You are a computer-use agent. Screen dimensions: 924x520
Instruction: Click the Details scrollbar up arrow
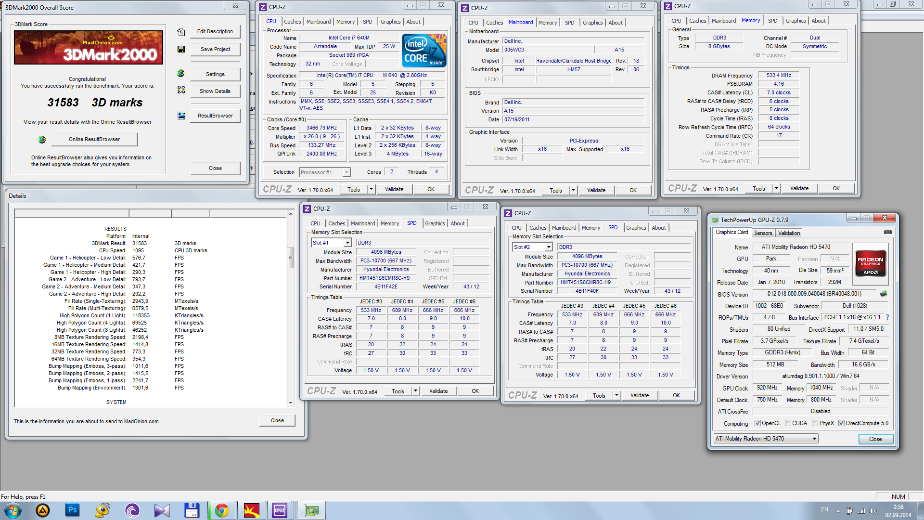pyautogui.click(x=290, y=213)
